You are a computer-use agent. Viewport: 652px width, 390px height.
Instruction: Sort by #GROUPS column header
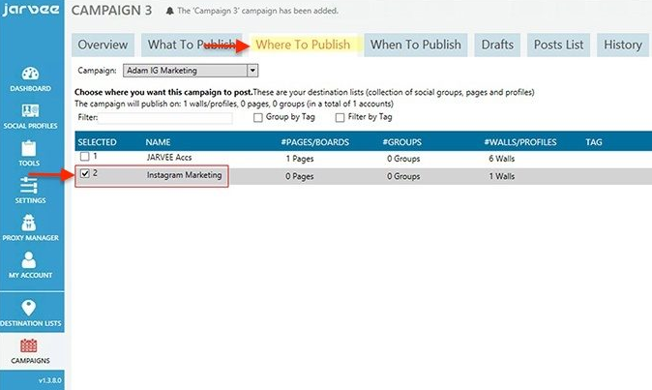tap(402, 142)
